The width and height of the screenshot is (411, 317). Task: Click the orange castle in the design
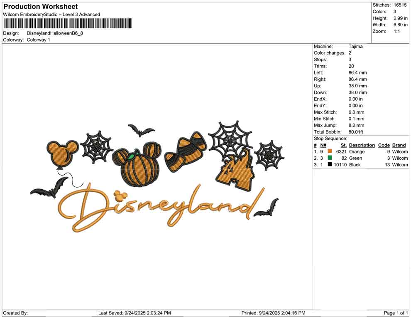(x=235, y=170)
